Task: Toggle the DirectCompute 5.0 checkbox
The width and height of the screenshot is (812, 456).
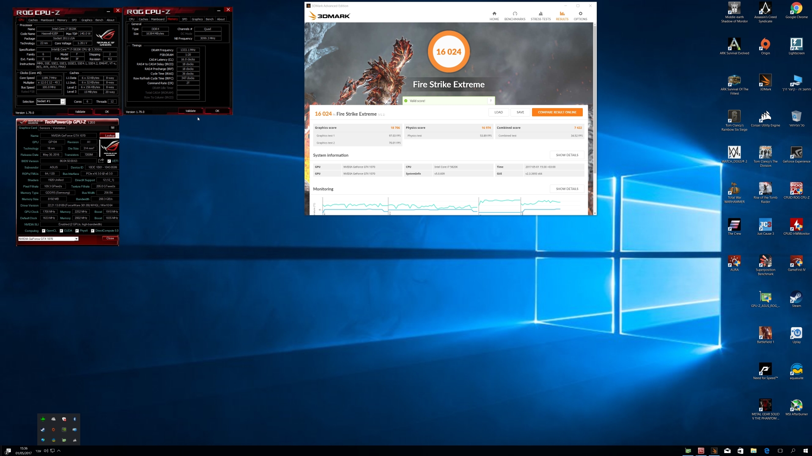Action: pyautogui.click(x=93, y=231)
